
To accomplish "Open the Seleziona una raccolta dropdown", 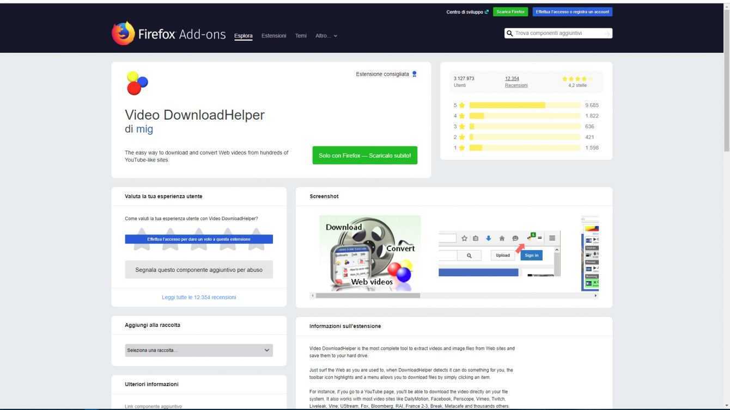I will coord(199,350).
